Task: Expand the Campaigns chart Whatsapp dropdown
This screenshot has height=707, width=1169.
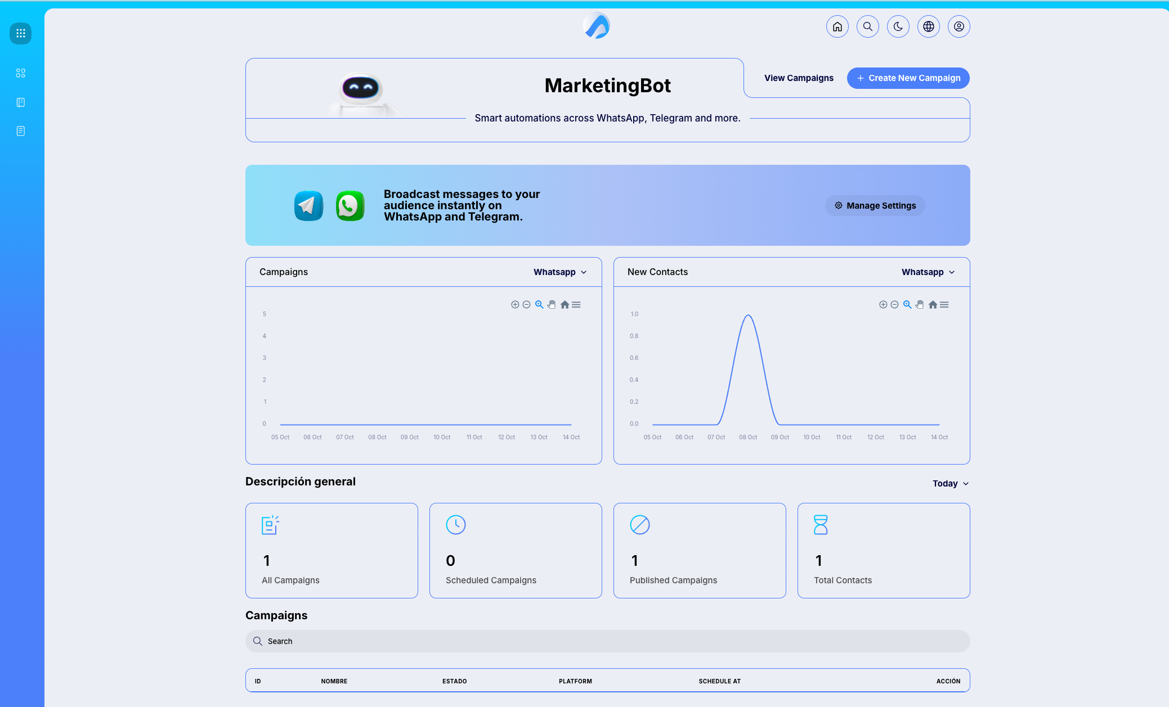Action: (560, 272)
